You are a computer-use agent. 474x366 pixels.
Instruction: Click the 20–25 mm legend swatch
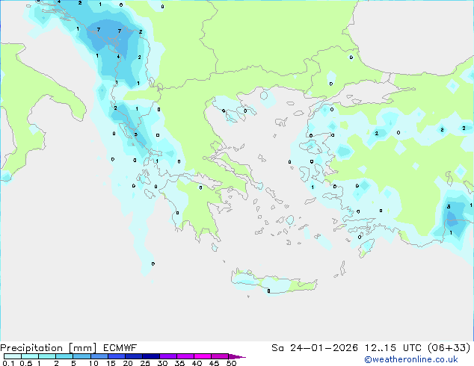pyautogui.click(x=133, y=356)
